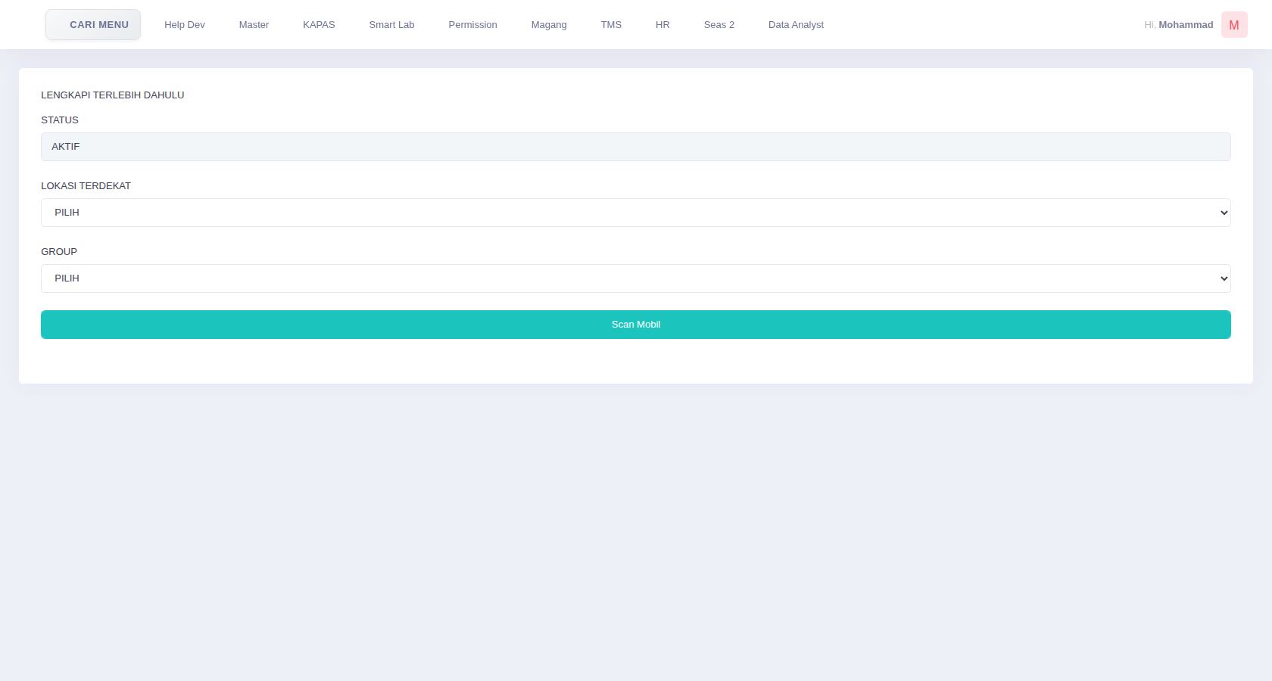Open the Help Dev menu
Viewport: 1272px width, 681px height.
tap(185, 25)
